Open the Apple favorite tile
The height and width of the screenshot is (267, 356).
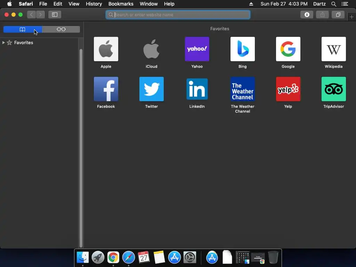tap(106, 49)
